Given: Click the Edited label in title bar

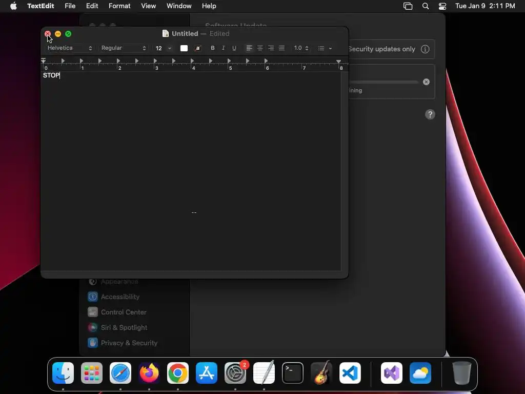Looking at the screenshot, I should click(219, 33).
